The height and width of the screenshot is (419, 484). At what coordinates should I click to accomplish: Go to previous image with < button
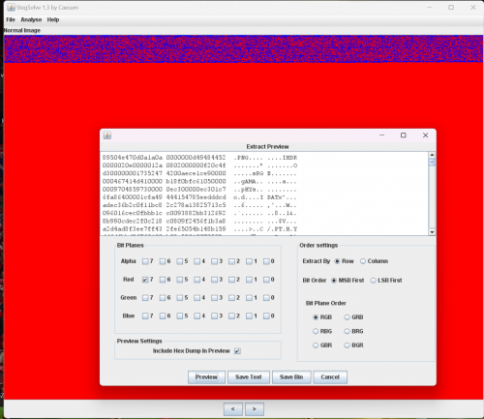pos(233,409)
